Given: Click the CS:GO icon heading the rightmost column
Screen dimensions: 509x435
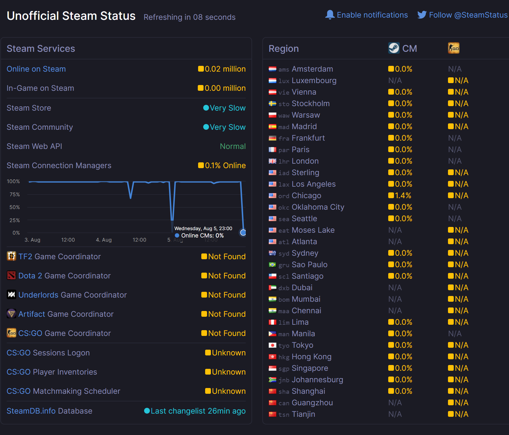Looking at the screenshot, I should click(x=454, y=48).
